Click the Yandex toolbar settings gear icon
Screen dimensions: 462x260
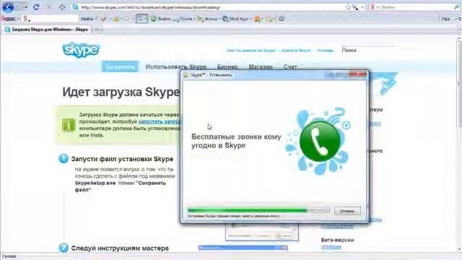[x=282, y=19]
